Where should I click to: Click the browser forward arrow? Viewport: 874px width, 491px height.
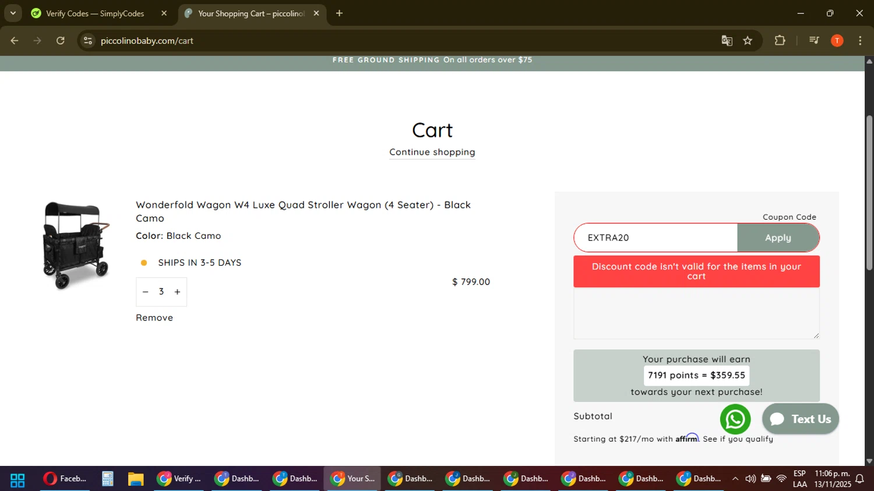(37, 41)
